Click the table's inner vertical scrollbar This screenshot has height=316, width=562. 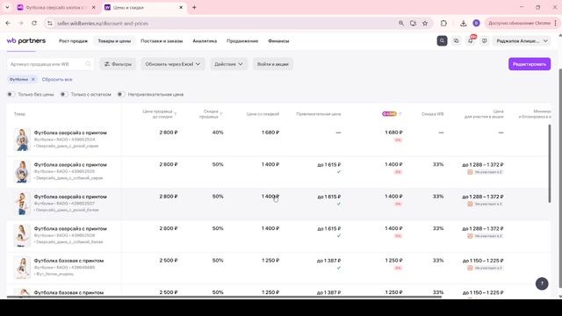coord(550,163)
